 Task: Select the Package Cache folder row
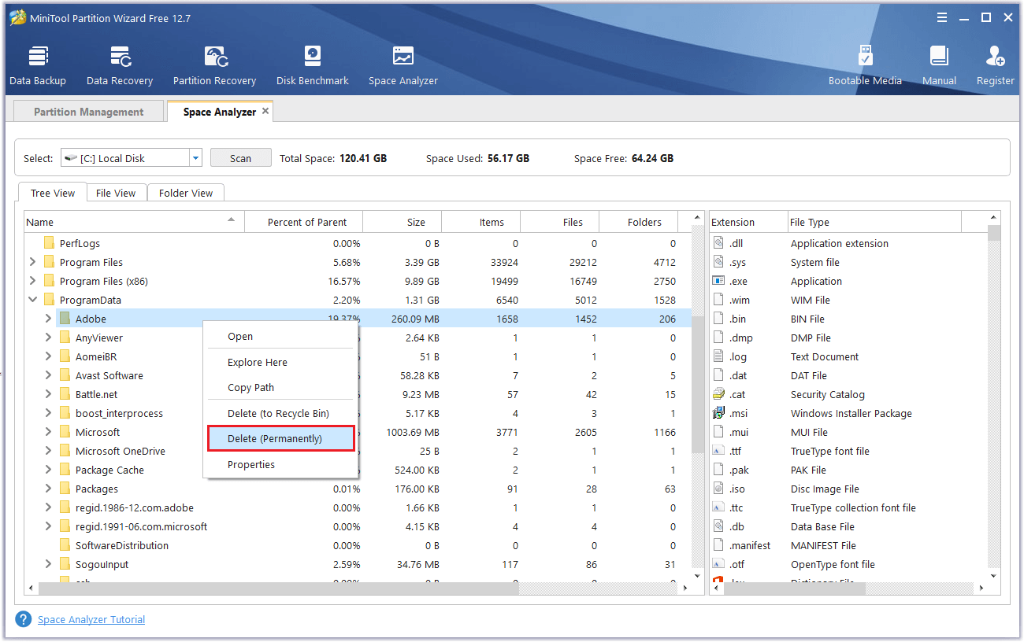tap(358, 470)
